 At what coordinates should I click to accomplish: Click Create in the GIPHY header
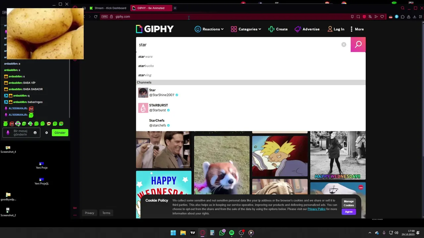278,29
